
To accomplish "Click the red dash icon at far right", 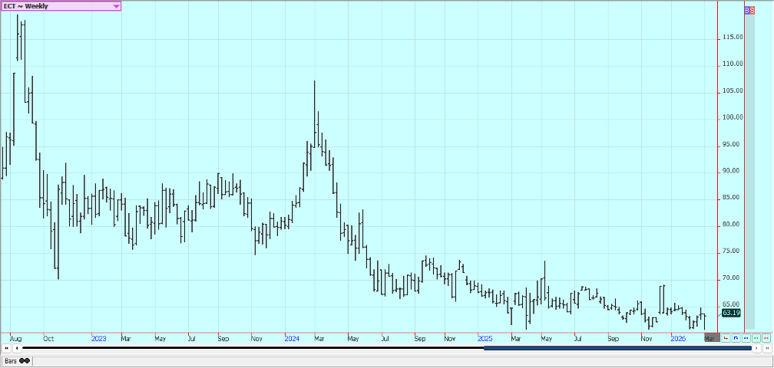I will tap(766, 337).
